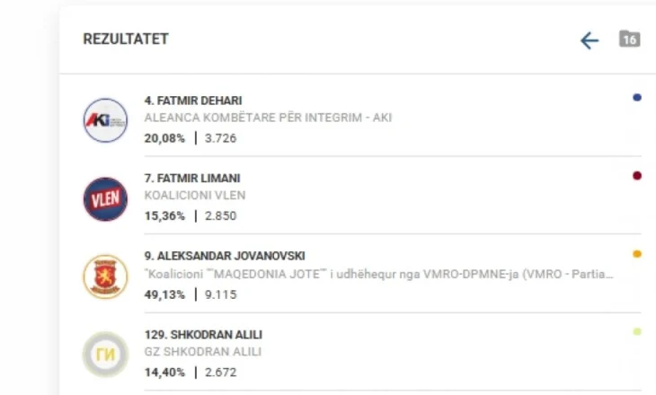Click the back arrow in results header
Image resolution: width=656 pixels, height=395 pixels.
589,40
